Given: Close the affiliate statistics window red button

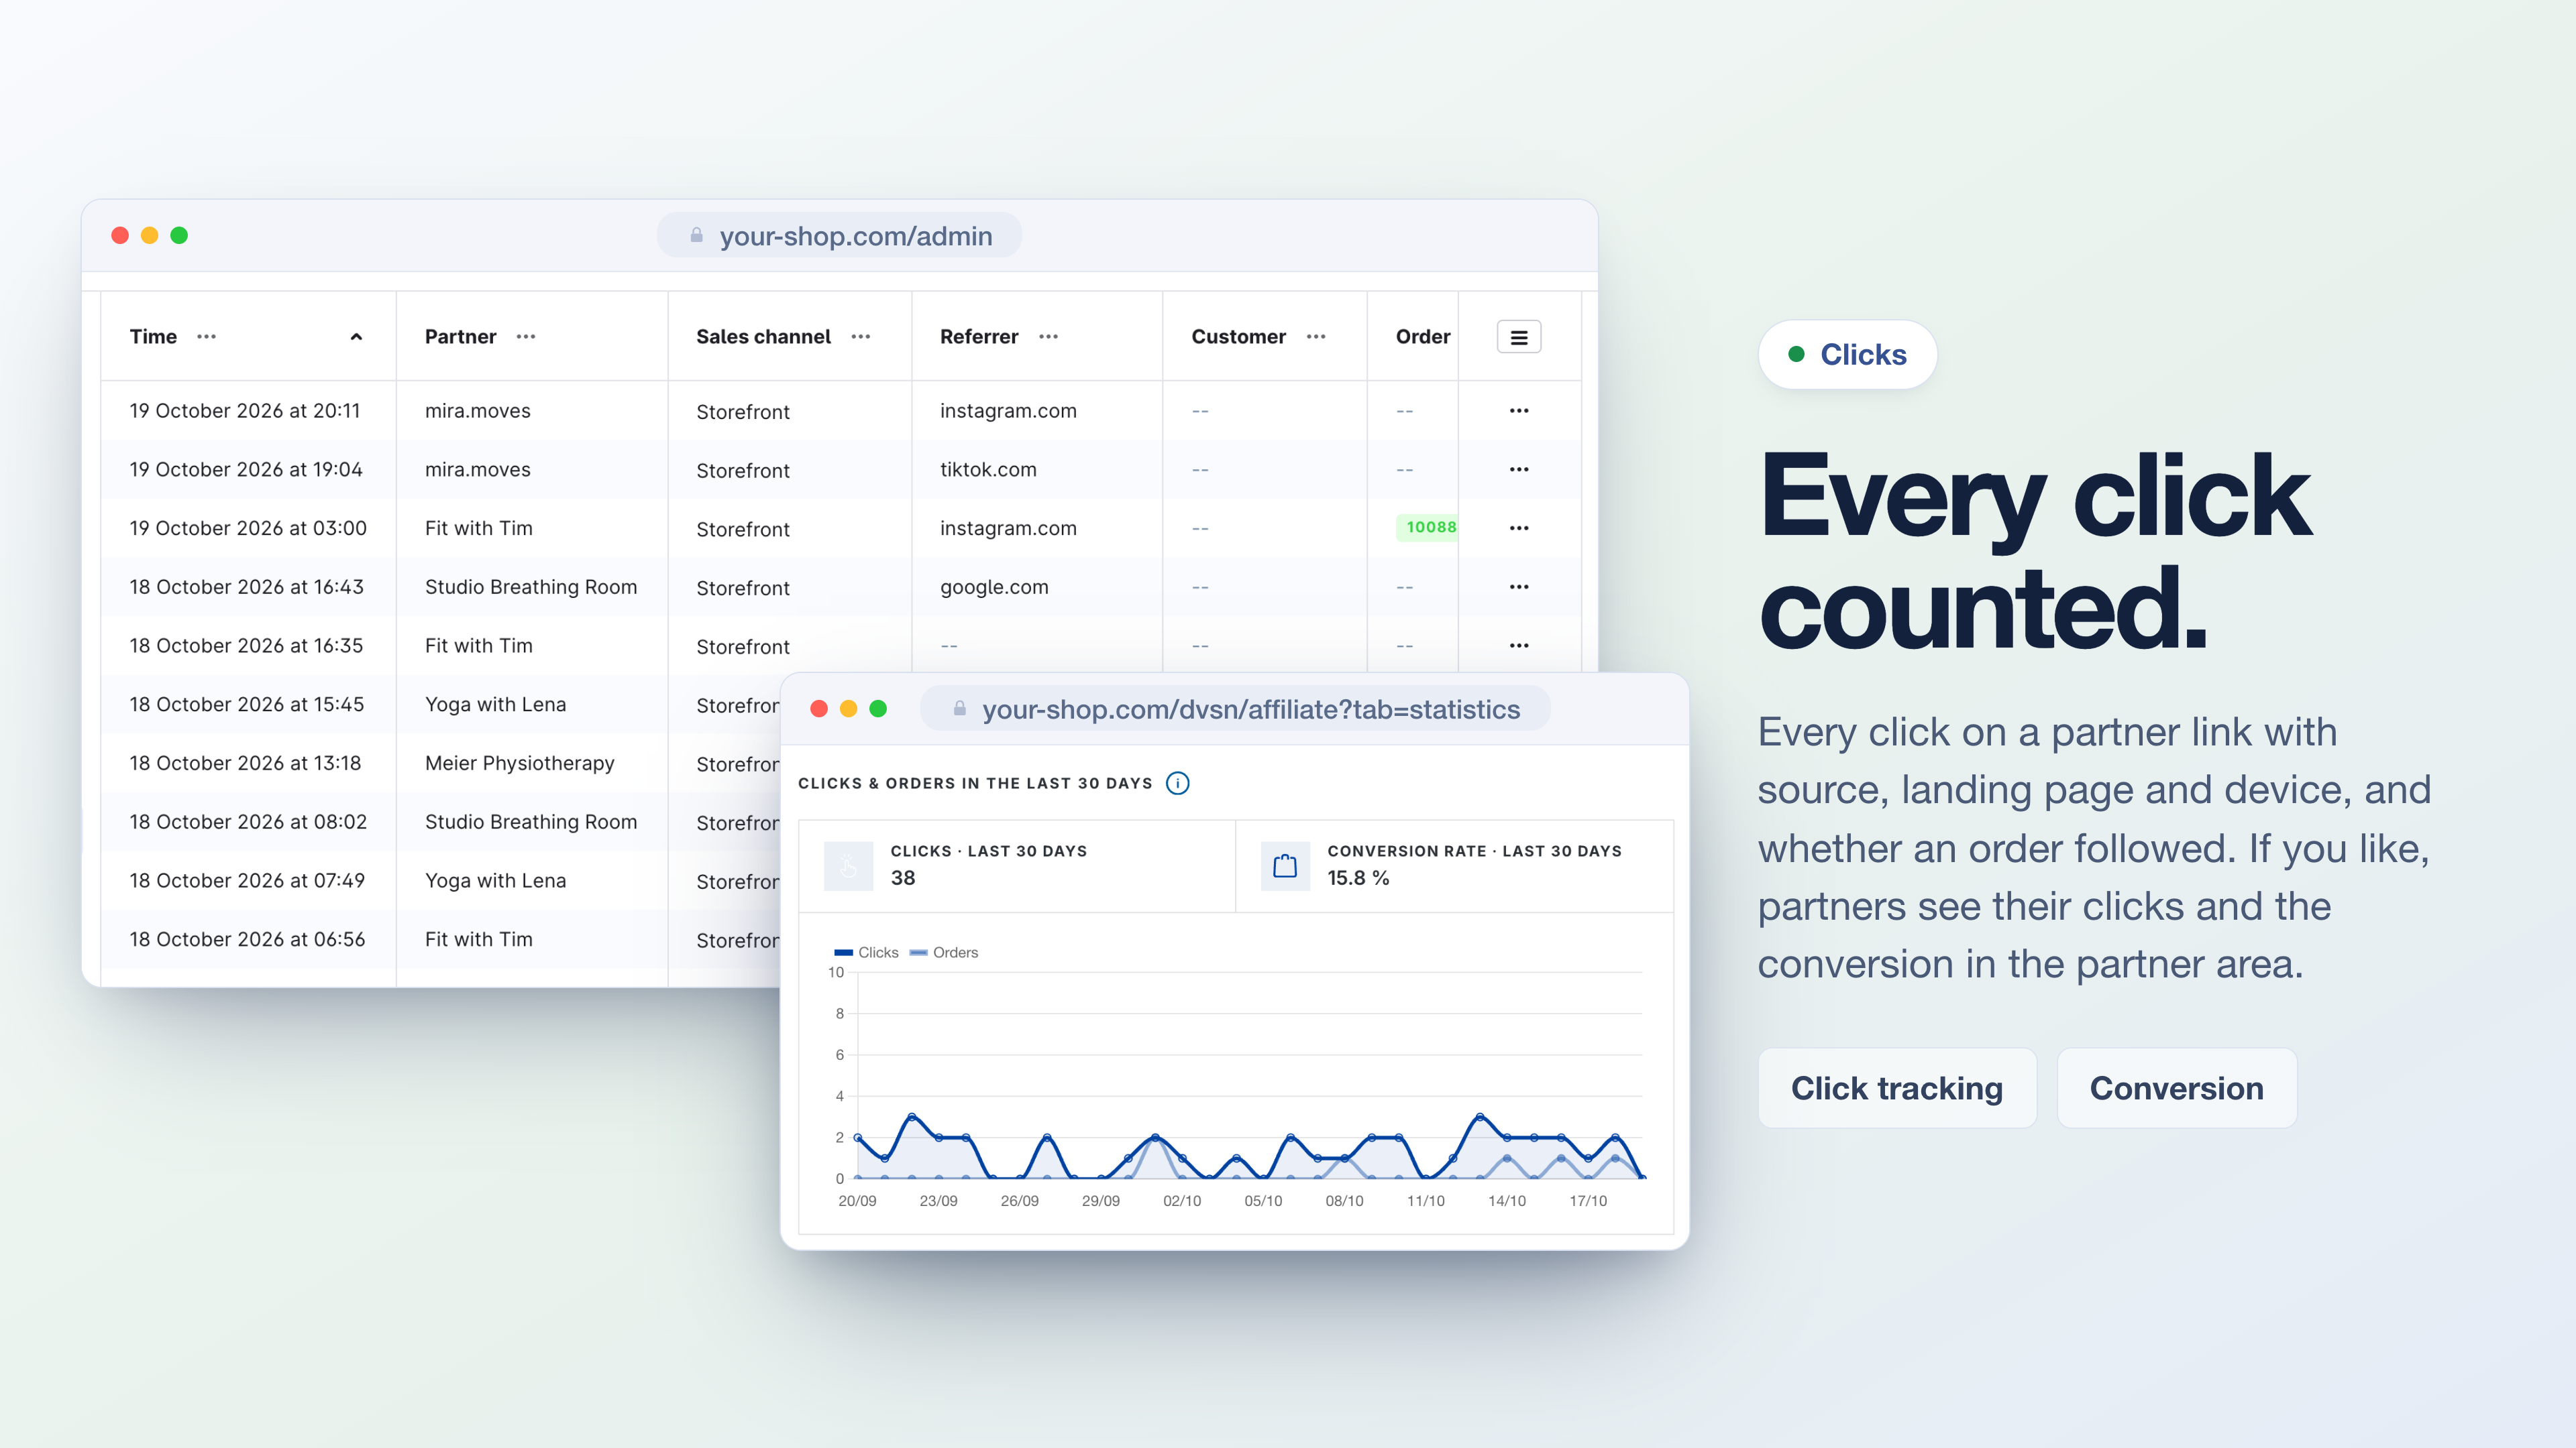Looking at the screenshot, I should pyautogui.click(x=819, y=709).
